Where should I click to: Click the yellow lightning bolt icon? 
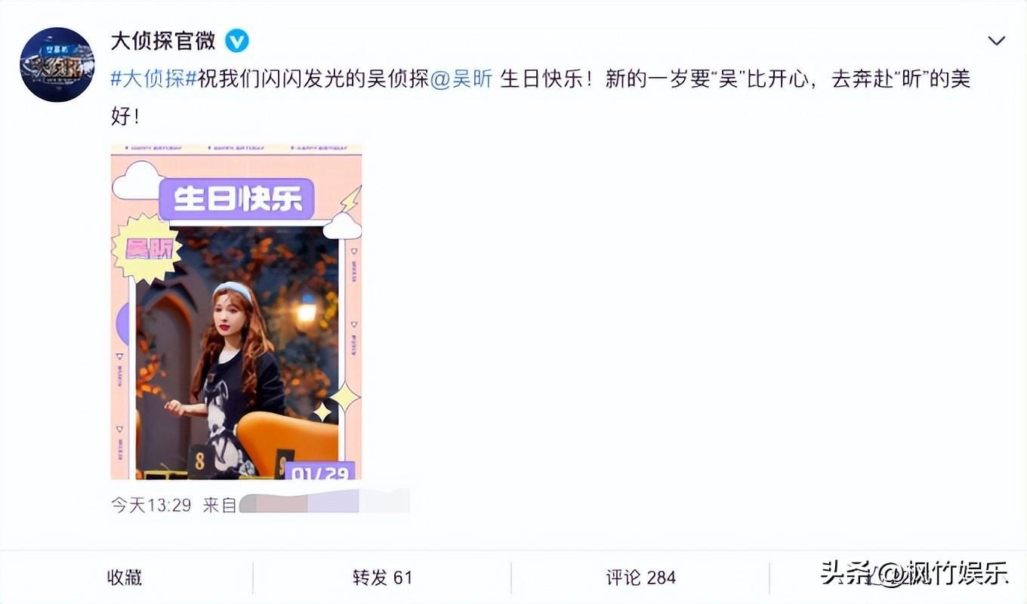tap(350, 199)
